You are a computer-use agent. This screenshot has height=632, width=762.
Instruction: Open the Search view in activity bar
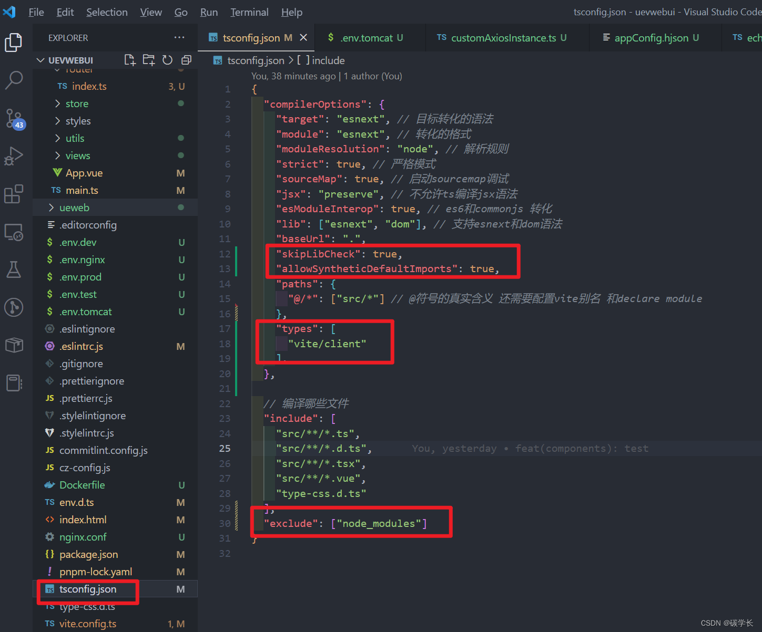pos(14,80)
